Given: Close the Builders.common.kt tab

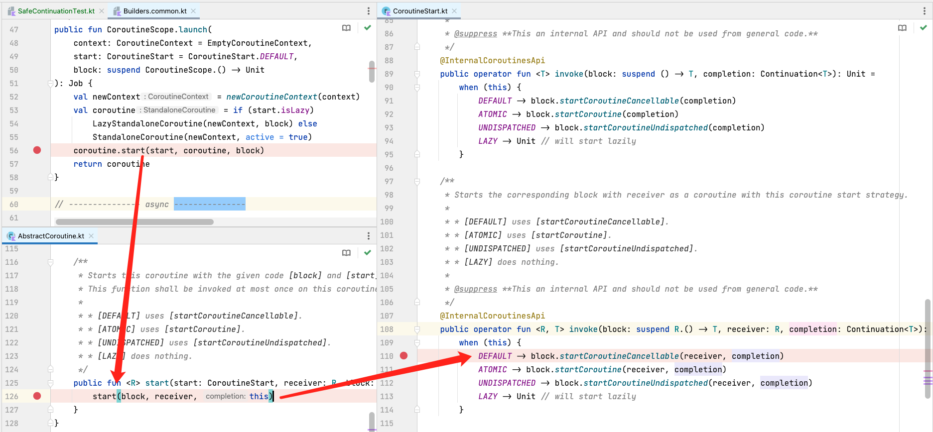Looking at the screenshot, I should pos(193,11).
